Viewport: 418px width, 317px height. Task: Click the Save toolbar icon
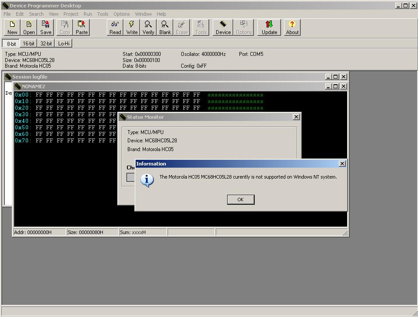tap(46, 27)
